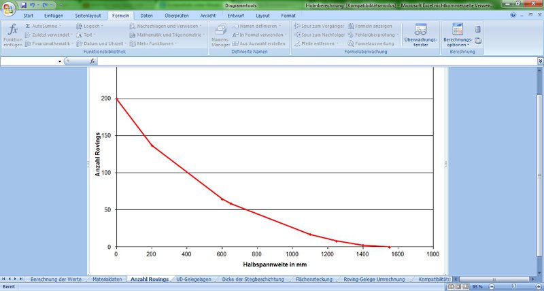Click the calculate now icon in Berechnung
544x291 pixels.
click(478, 29)
